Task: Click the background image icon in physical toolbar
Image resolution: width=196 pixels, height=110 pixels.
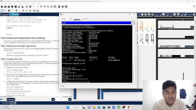Action: [x=182, y=14]
